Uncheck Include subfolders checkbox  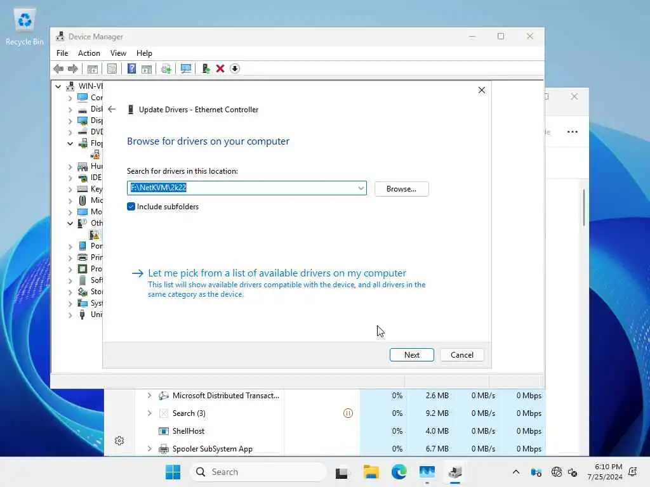pos(131,207)
